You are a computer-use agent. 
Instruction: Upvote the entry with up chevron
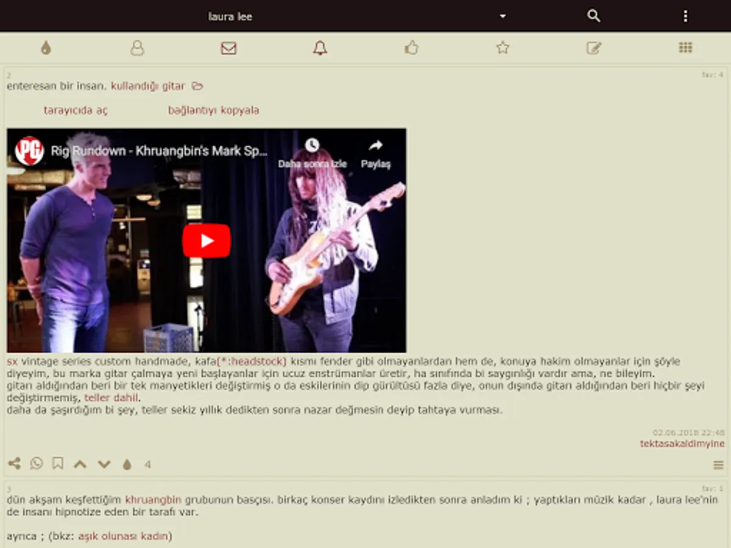coord(80,465)
